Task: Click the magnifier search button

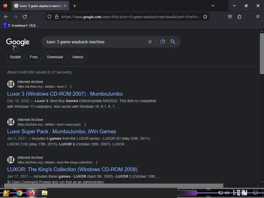Action: 173,42
